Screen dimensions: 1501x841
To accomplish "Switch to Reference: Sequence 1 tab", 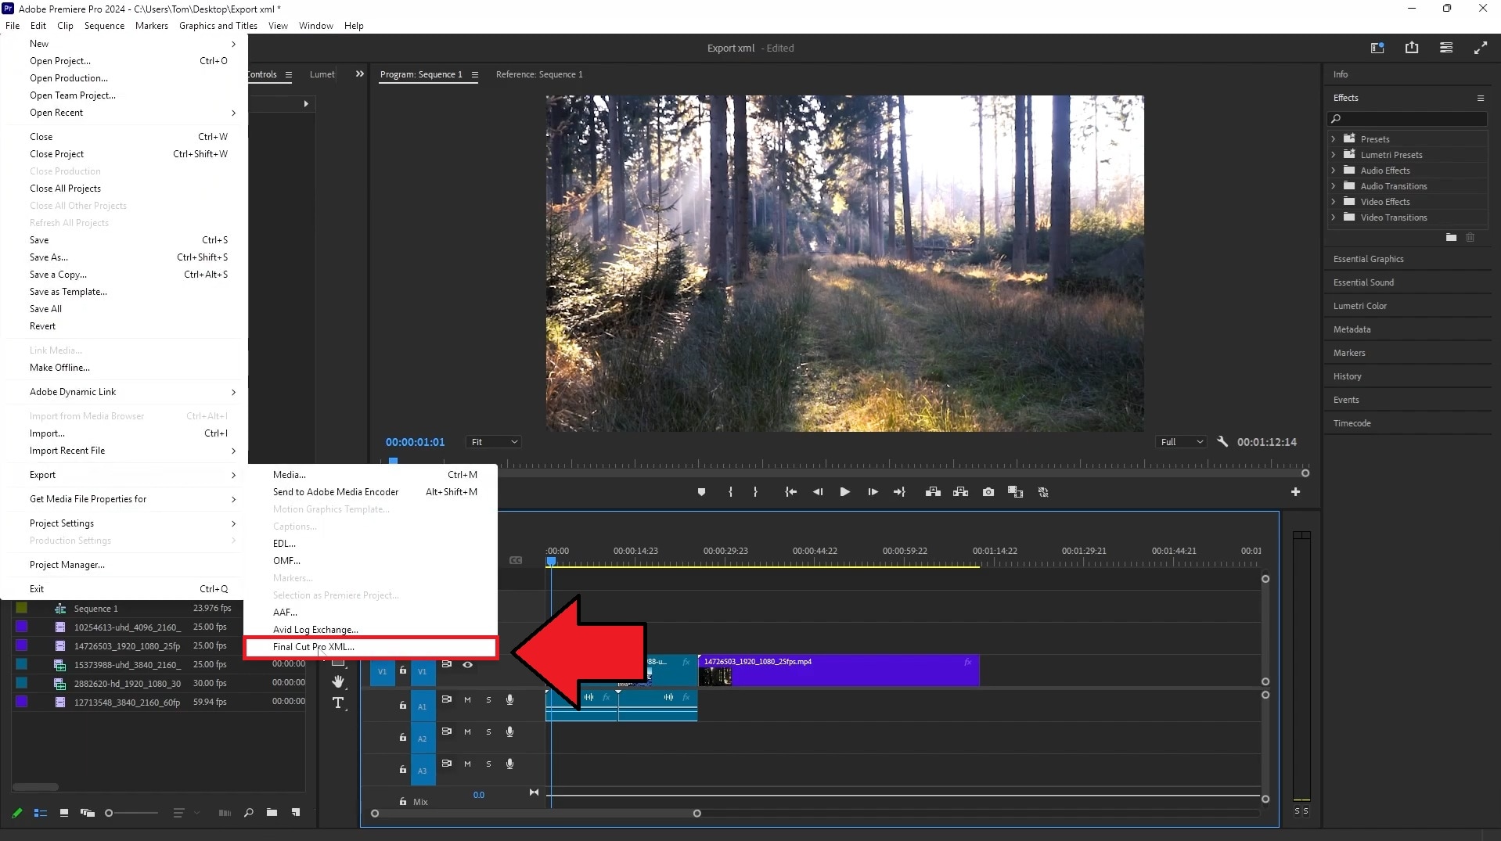I will pyautogui.click(x=539, y=74).
